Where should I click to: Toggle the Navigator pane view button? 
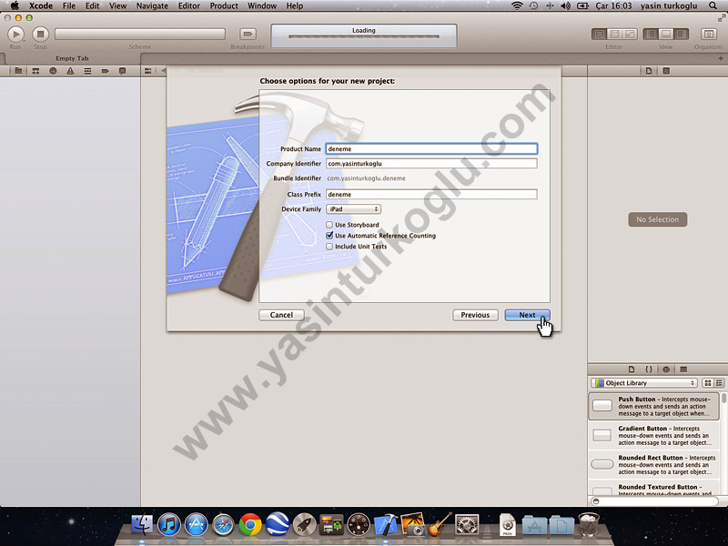[x=651, y=34]
